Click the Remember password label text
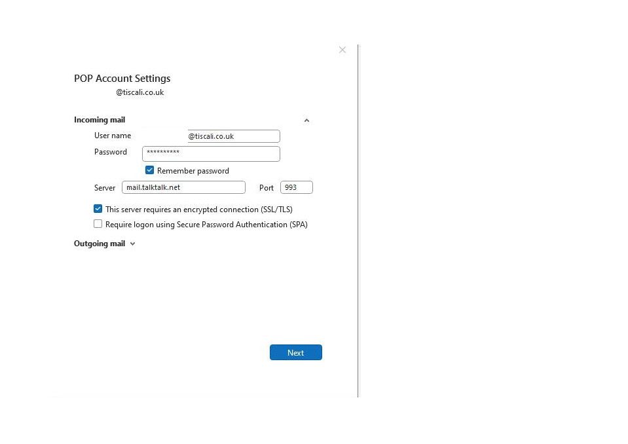628x444 pixels. pos(193,171)
